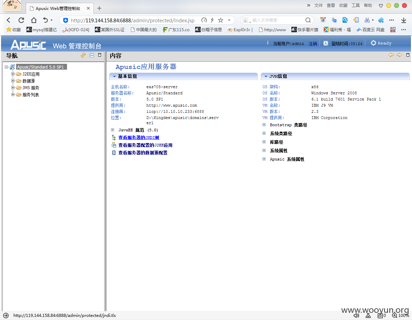Select the JMS 服务 tree item
Screen dimensions: 412x320
click(31, 88)
